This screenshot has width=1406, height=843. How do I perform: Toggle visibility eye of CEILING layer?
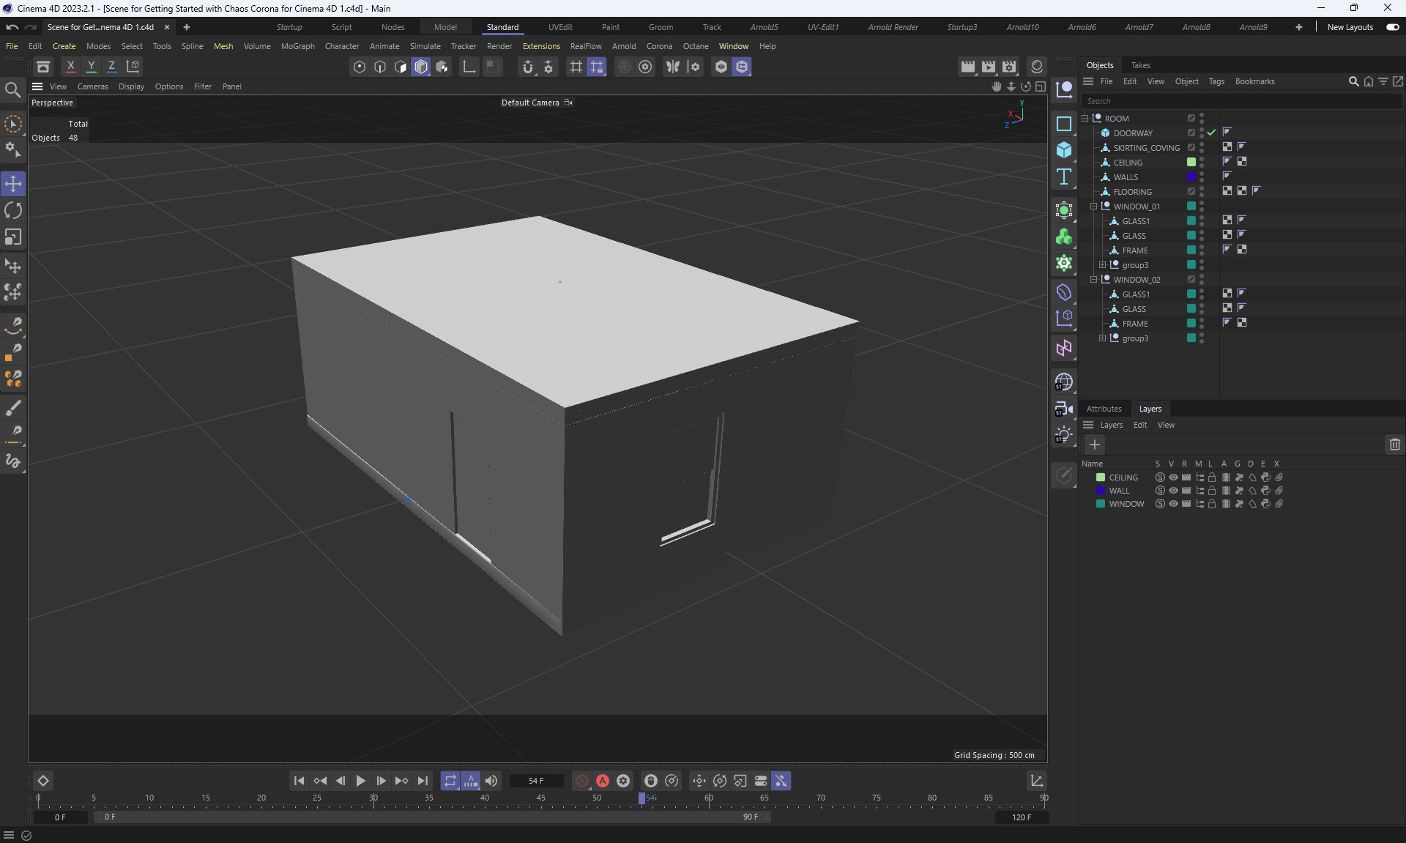(1173, 478)
